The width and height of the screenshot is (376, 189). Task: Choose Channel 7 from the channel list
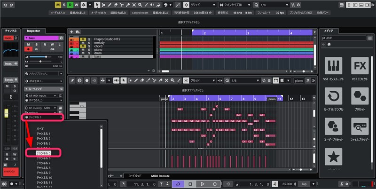click(43, 163)
